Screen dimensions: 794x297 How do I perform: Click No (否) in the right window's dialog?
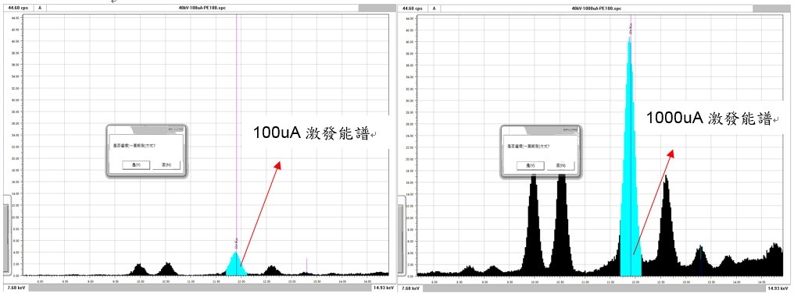click(561, 166)
